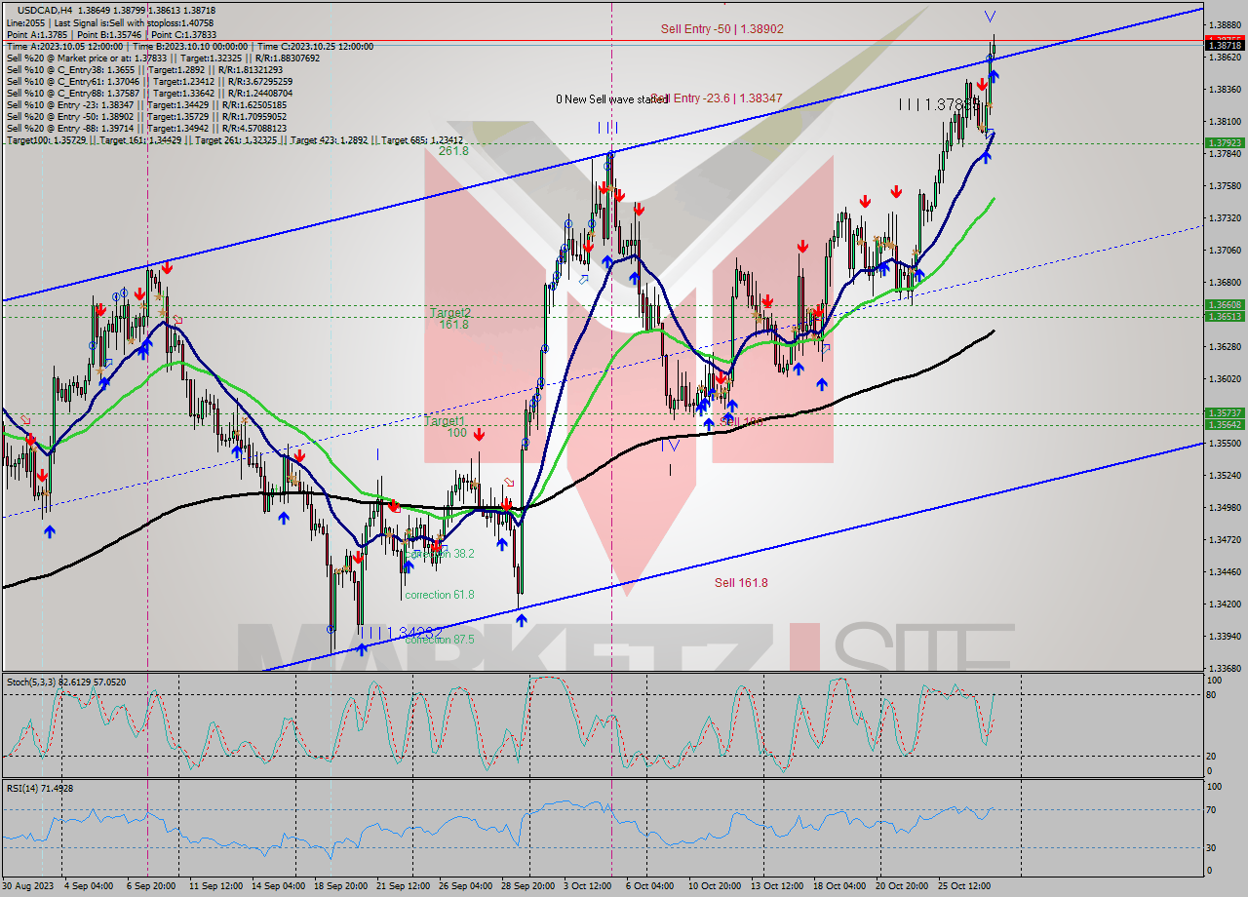Click 'Sell Entry -50 | 1.38902' label
Screen dimensions: 1248x897
click(722, 29)
